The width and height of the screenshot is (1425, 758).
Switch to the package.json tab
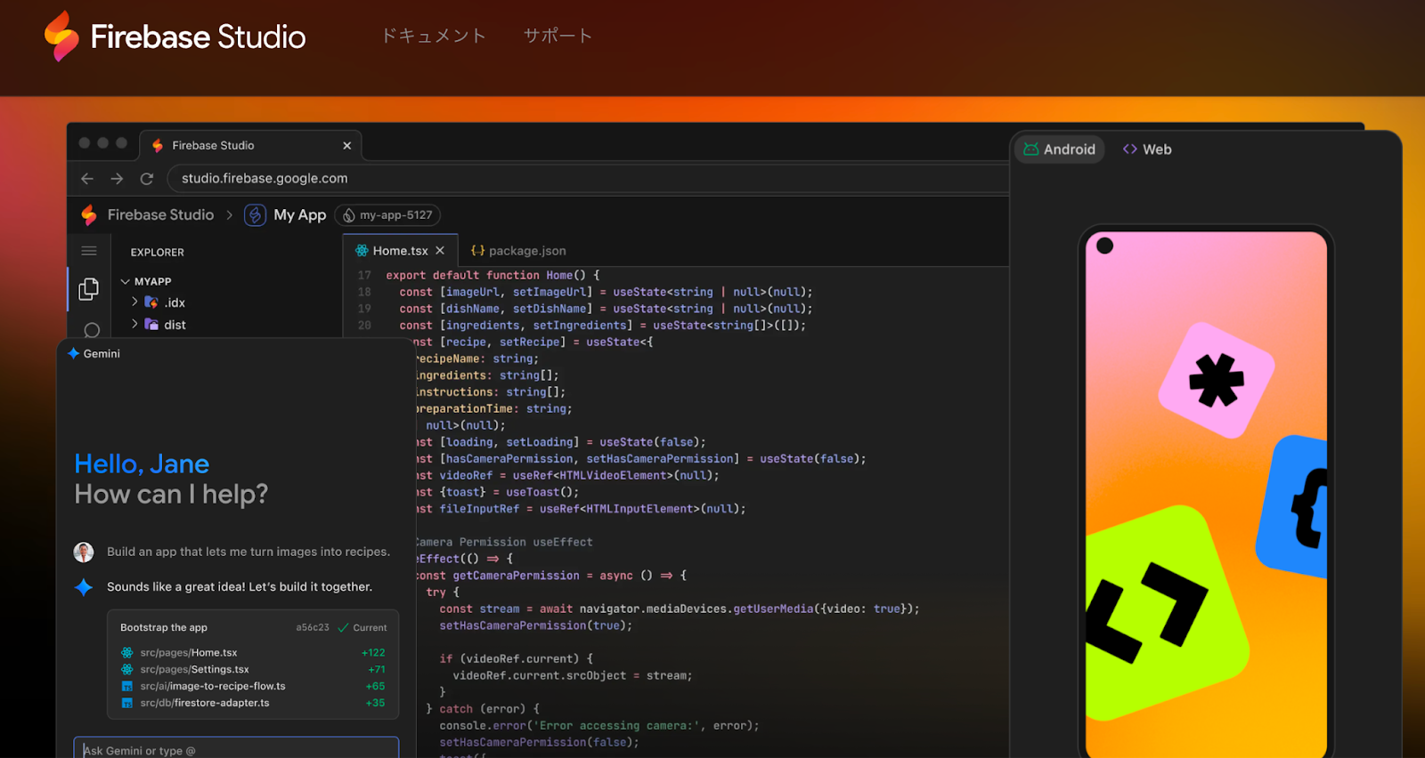click(x=518, y=251)
